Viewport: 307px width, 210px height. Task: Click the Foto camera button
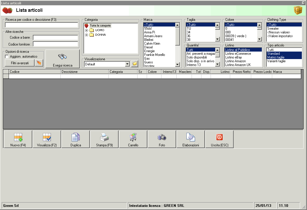click(162, 139)
